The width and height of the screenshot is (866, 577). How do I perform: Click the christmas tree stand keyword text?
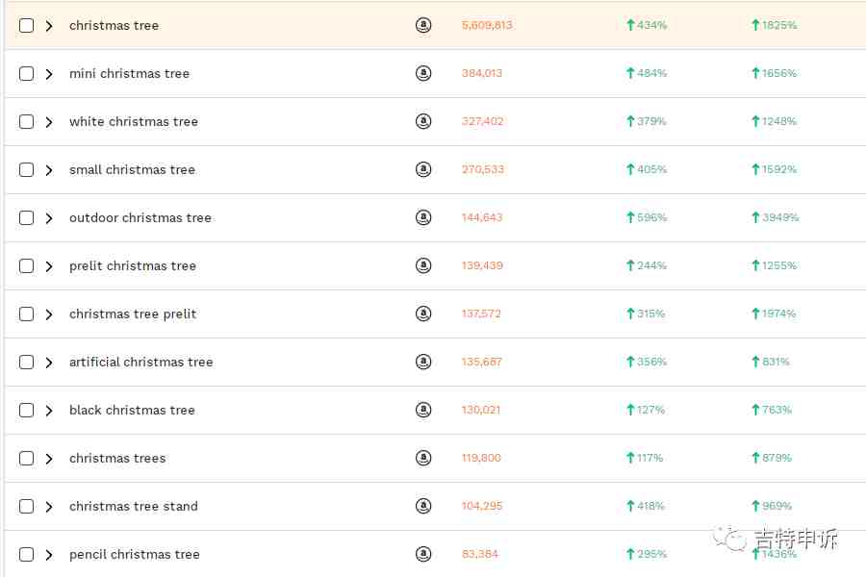pyautogui.click(x=133, y=507)
